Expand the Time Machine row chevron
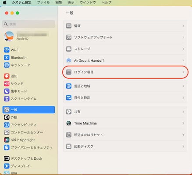 pos(183,123)
